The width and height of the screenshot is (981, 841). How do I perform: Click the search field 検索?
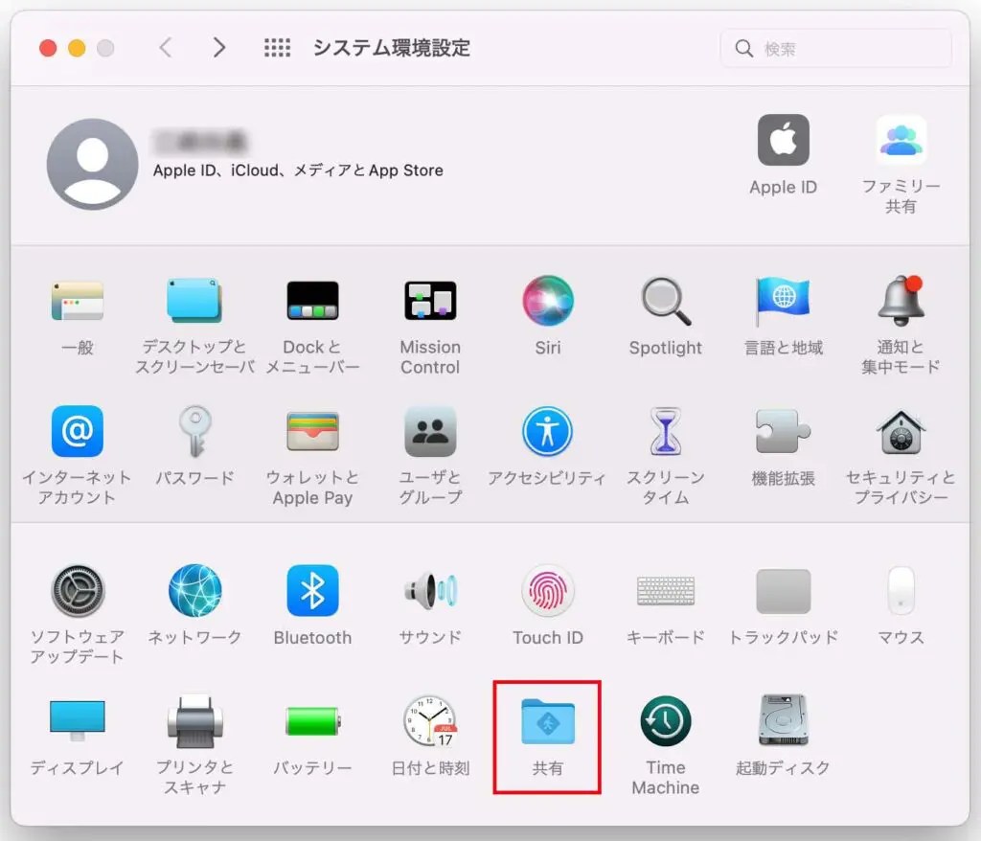point(835,48)
